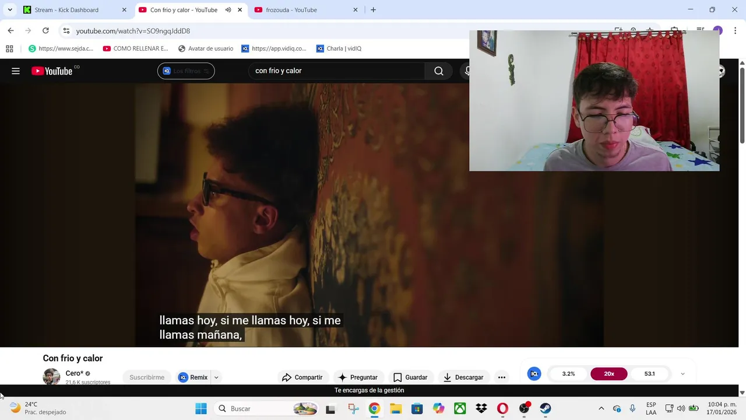The width and height of the screenshot is (746, 420).
Task: Mute the Con frio y calor tab audio
Action: 228,10
